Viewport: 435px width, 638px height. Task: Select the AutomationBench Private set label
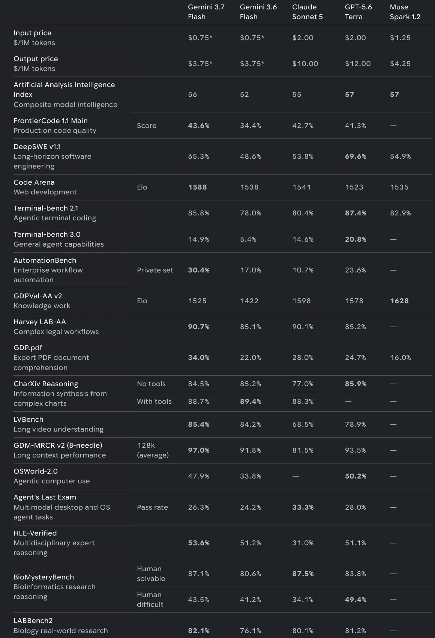pos(155,270)
